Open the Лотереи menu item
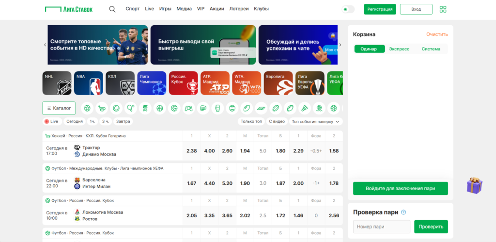 tap(239, 9)
